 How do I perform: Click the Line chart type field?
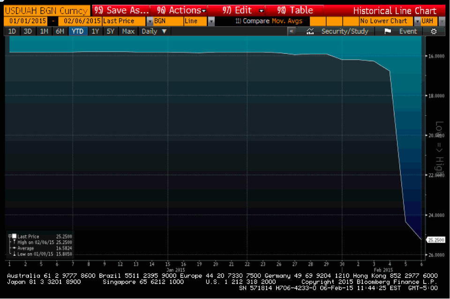pos(195,21)
